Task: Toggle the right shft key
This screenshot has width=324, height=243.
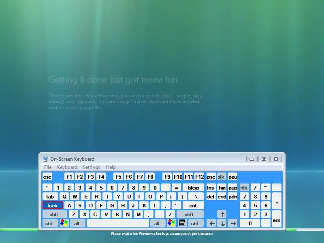Action: click(190, 214)
